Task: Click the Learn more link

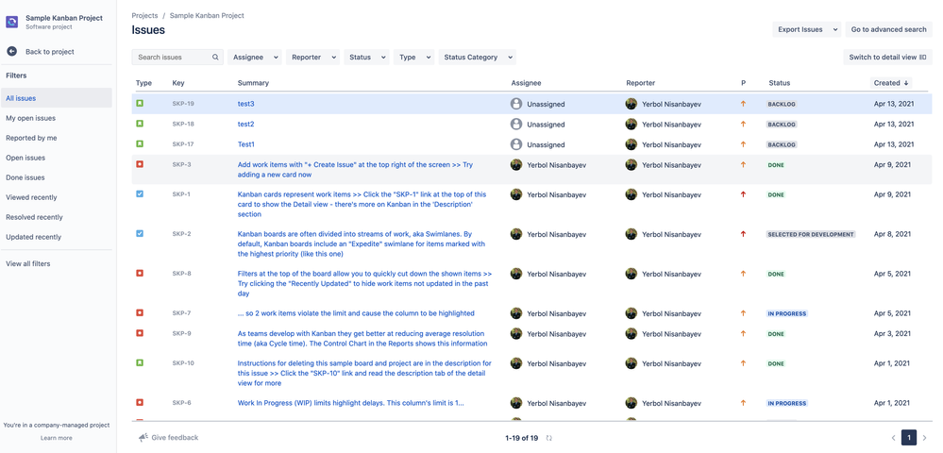Action: 57,438
